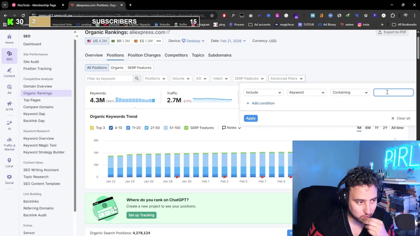Open the Home icon in left rail

(9, 39)
